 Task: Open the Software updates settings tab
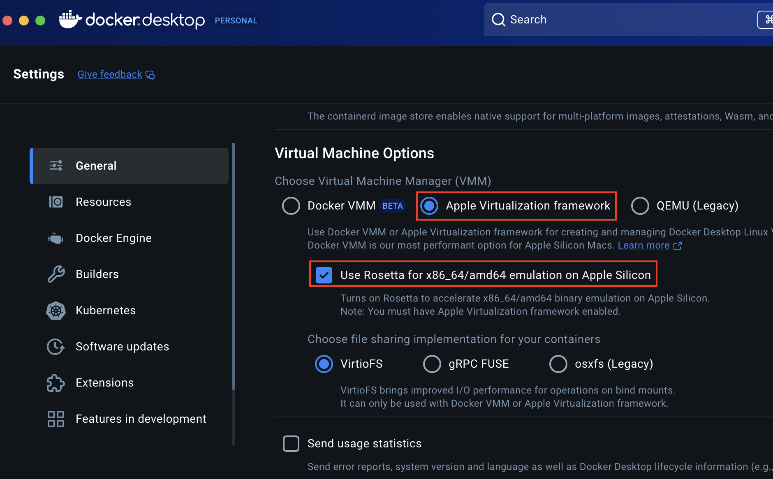coord(129,347)
